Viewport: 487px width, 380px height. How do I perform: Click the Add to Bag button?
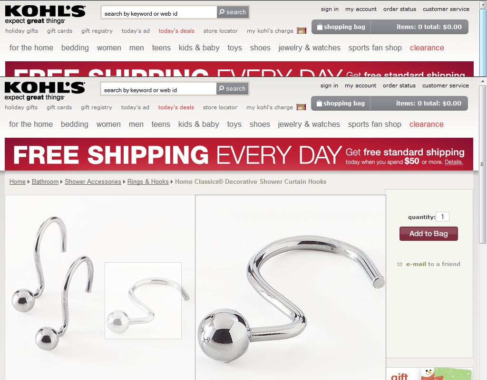point(429,234)
